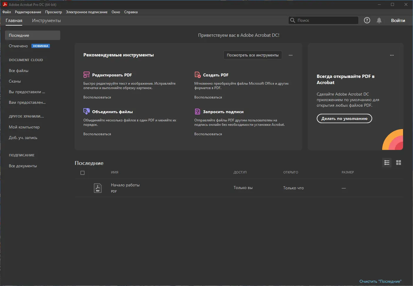Switch to the Инструменты tab
413x286 pixels.
coord(46,21)
